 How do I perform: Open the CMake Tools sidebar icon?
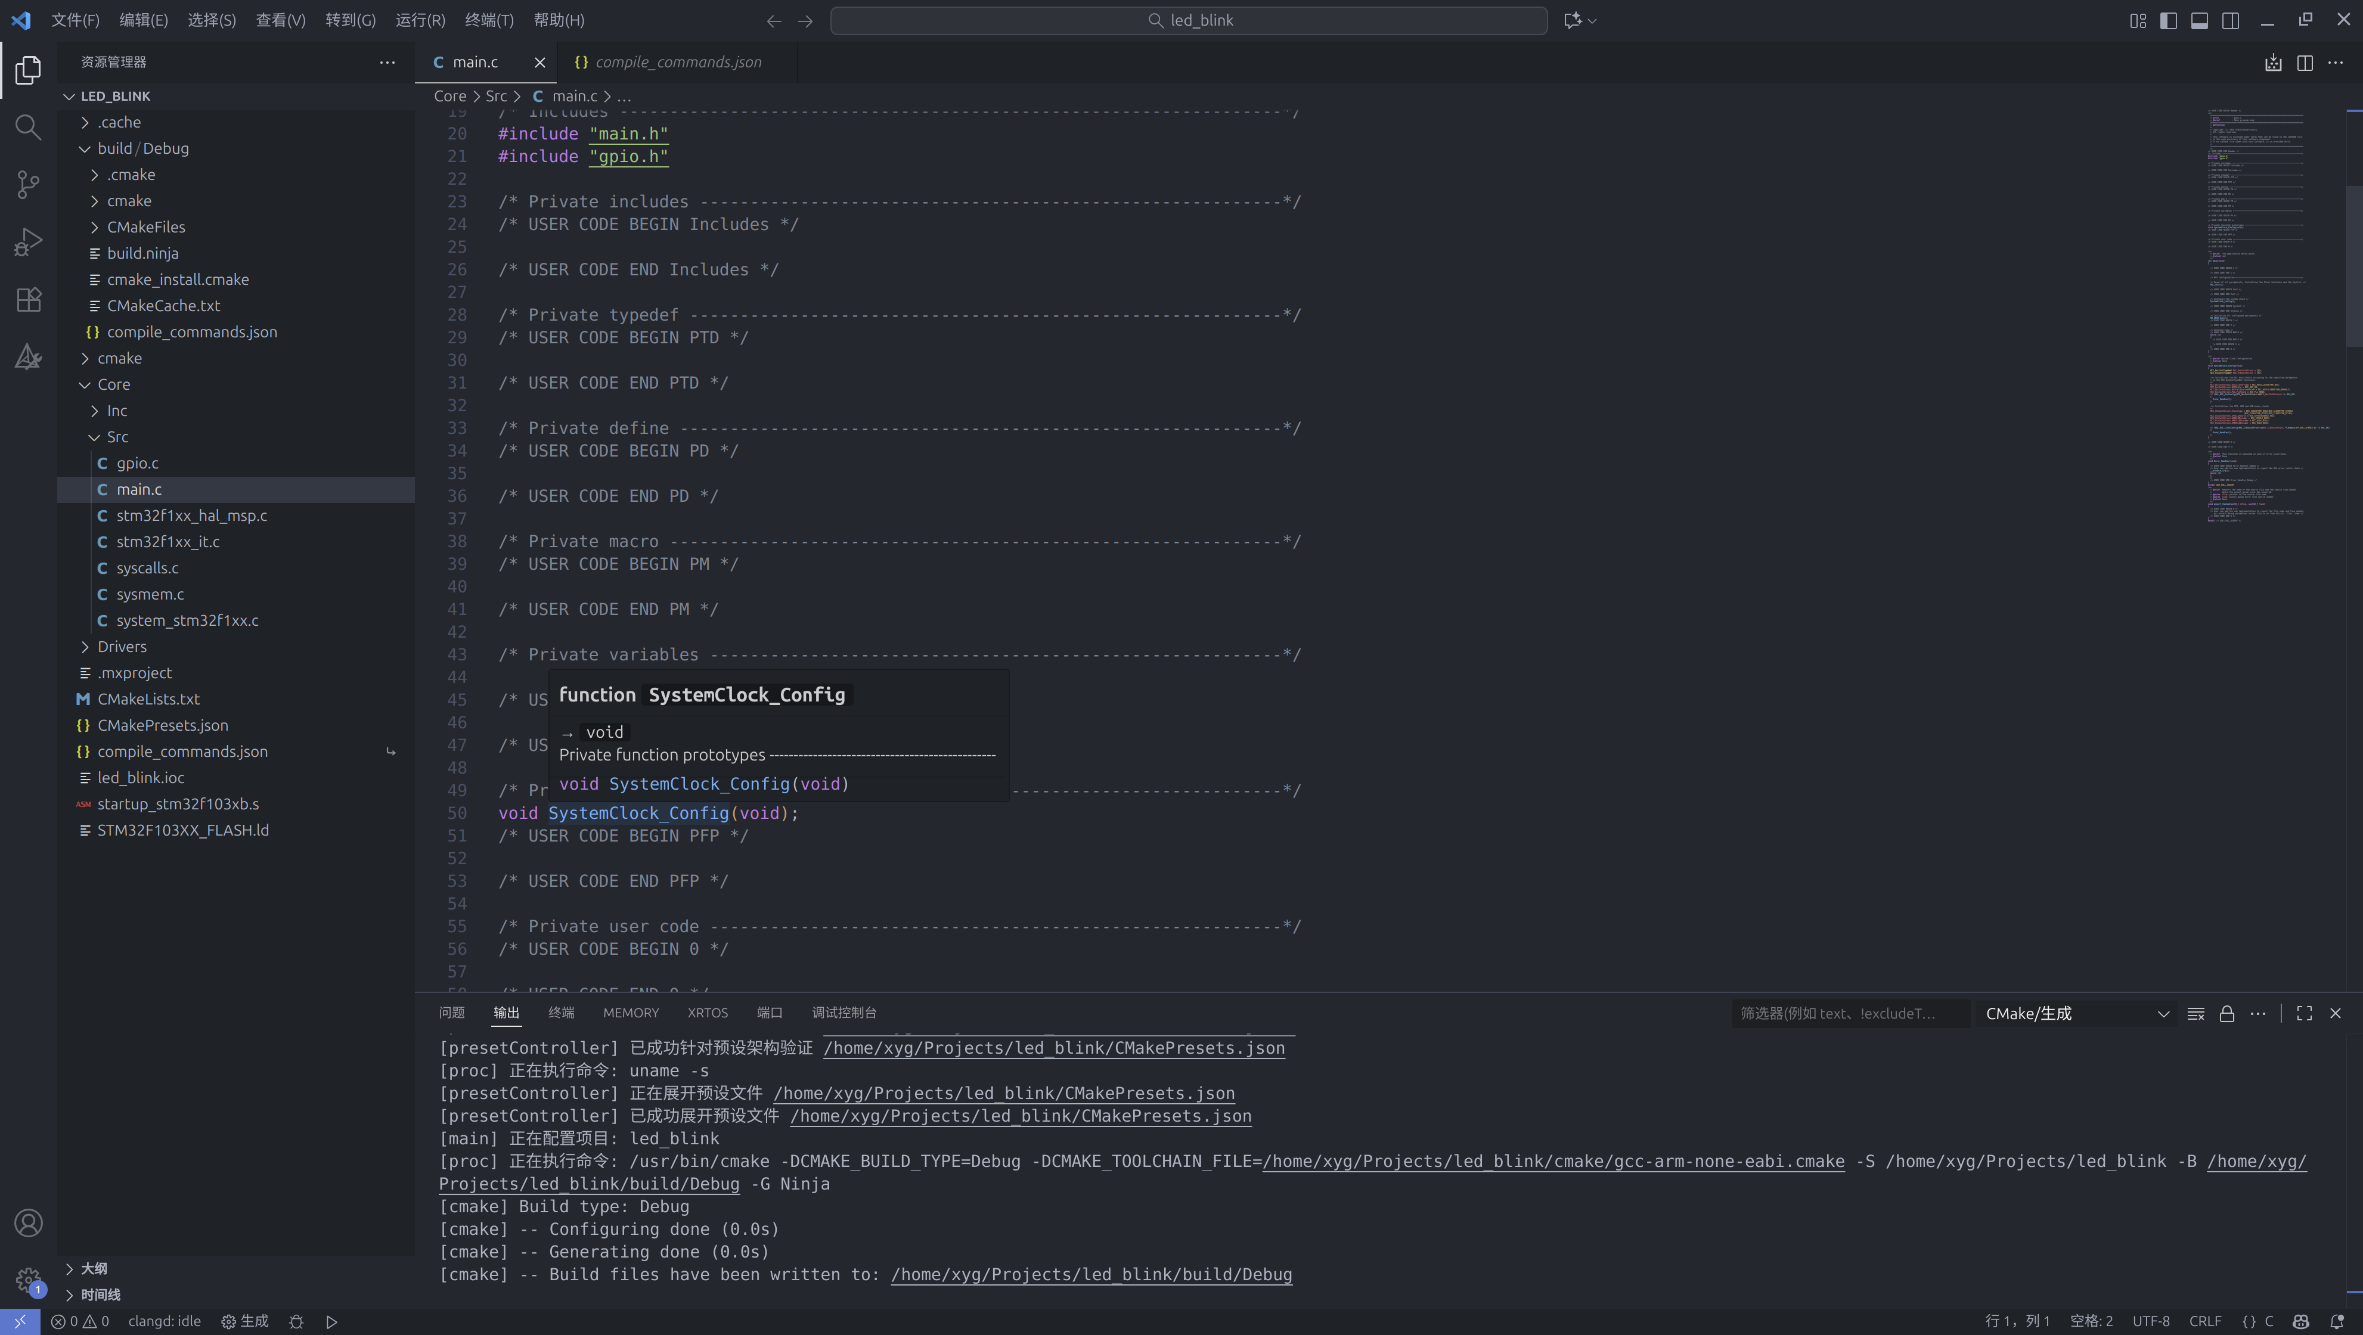(x=29, y=356)
